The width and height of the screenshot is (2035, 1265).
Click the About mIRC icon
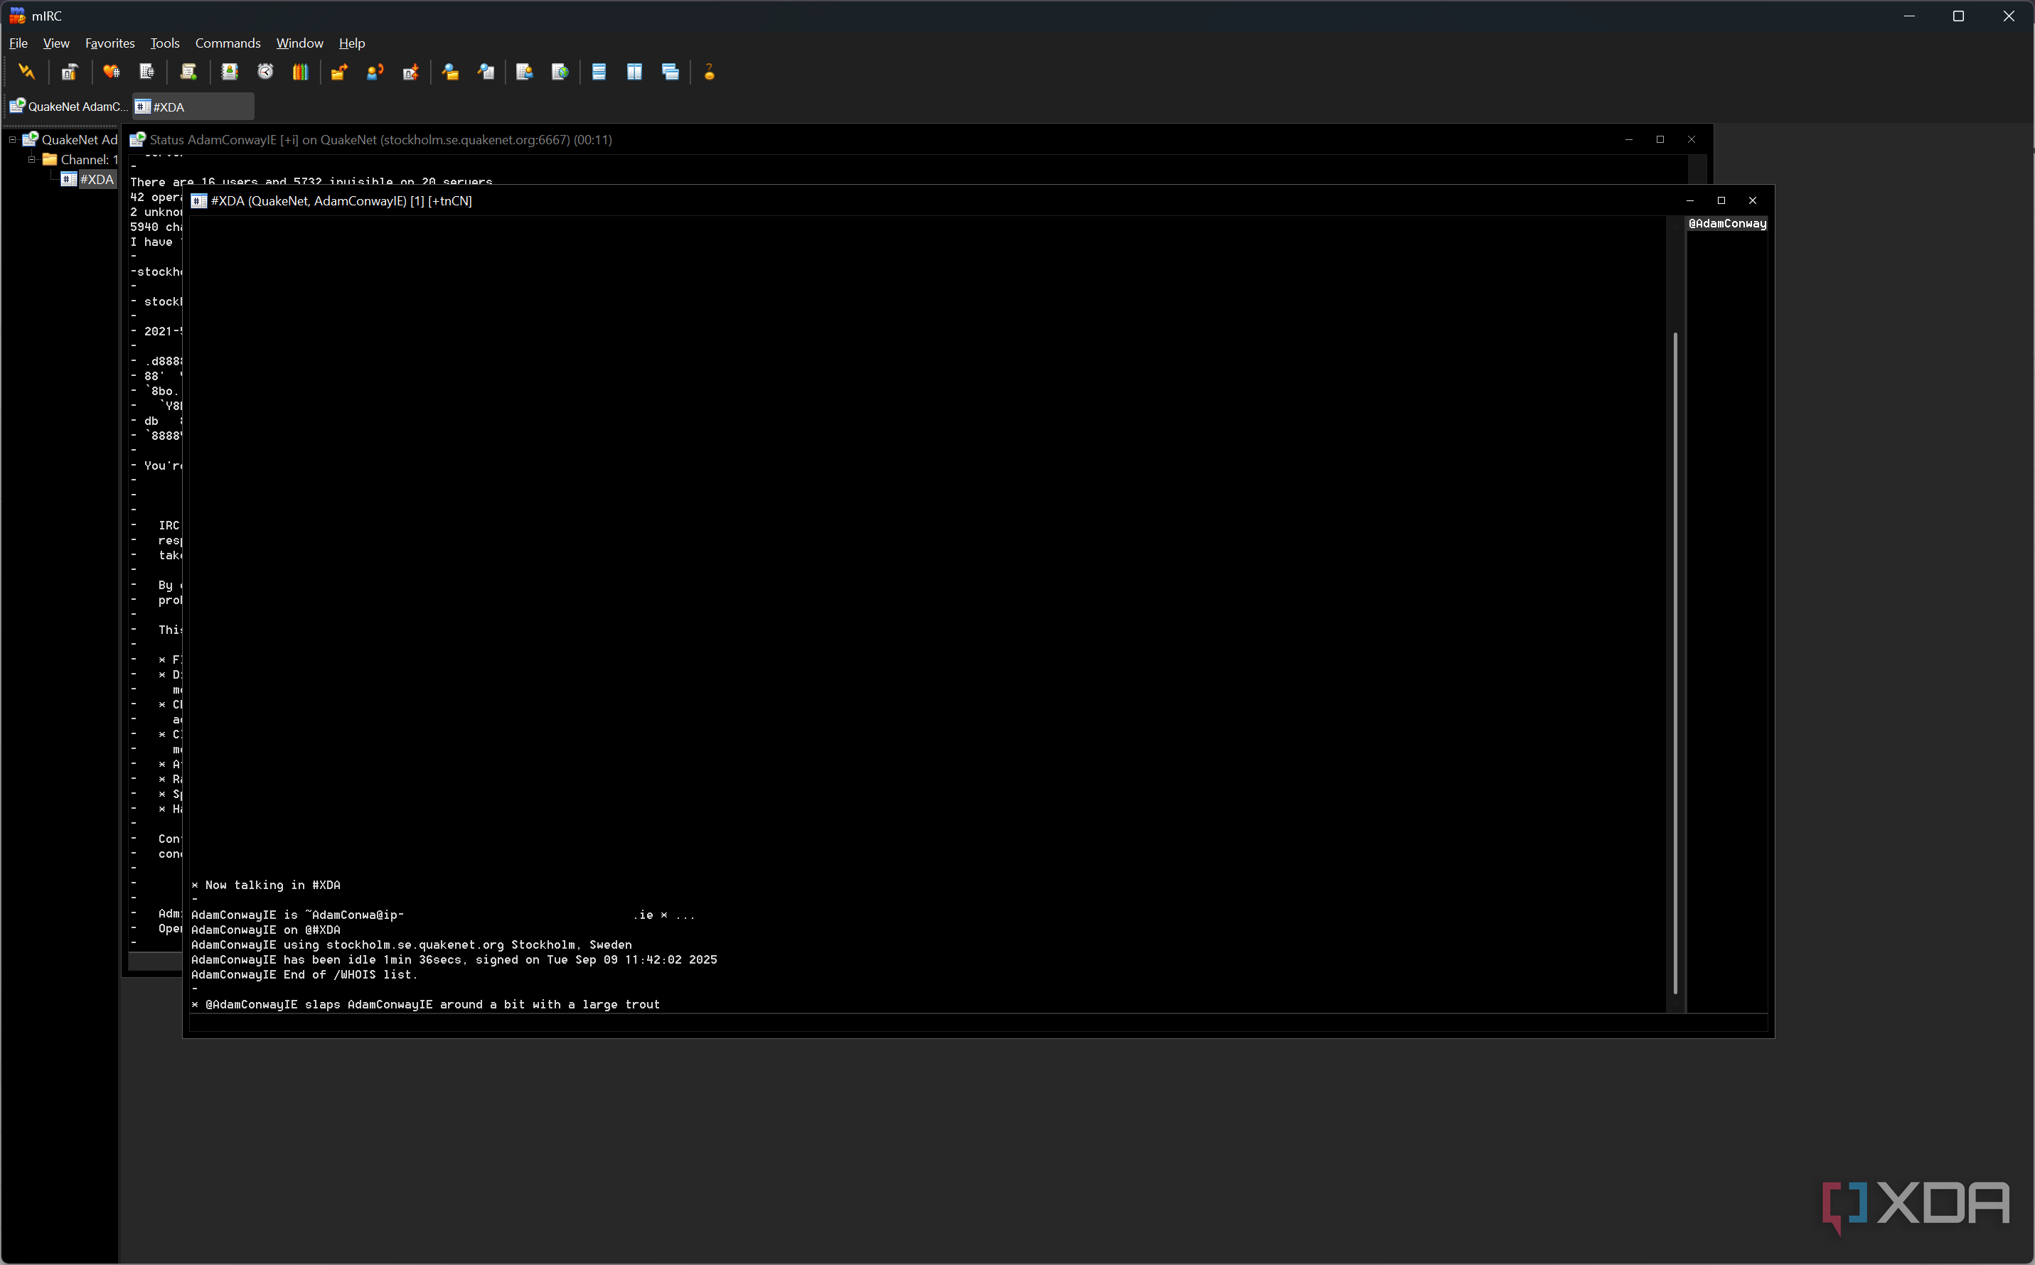pos(710,72)
